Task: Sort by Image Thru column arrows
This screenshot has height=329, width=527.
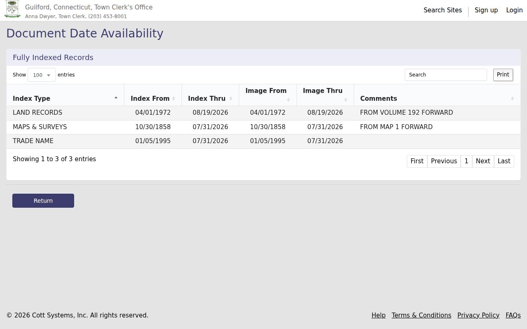Action: 345,100
